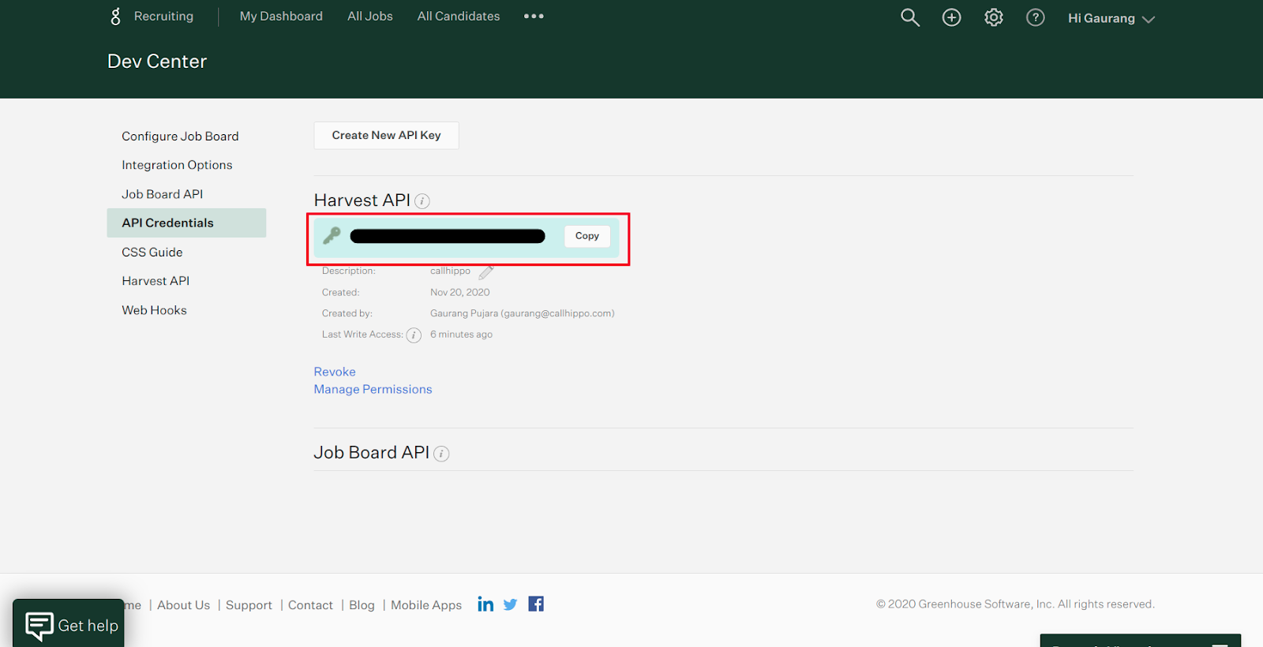Open the search magnifier icon

[x=910, y=17]
